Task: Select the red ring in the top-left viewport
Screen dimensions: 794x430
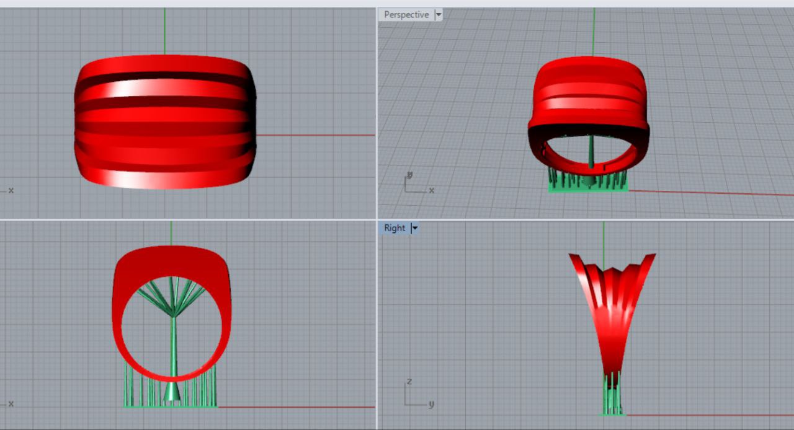Action: click(165, 122)
